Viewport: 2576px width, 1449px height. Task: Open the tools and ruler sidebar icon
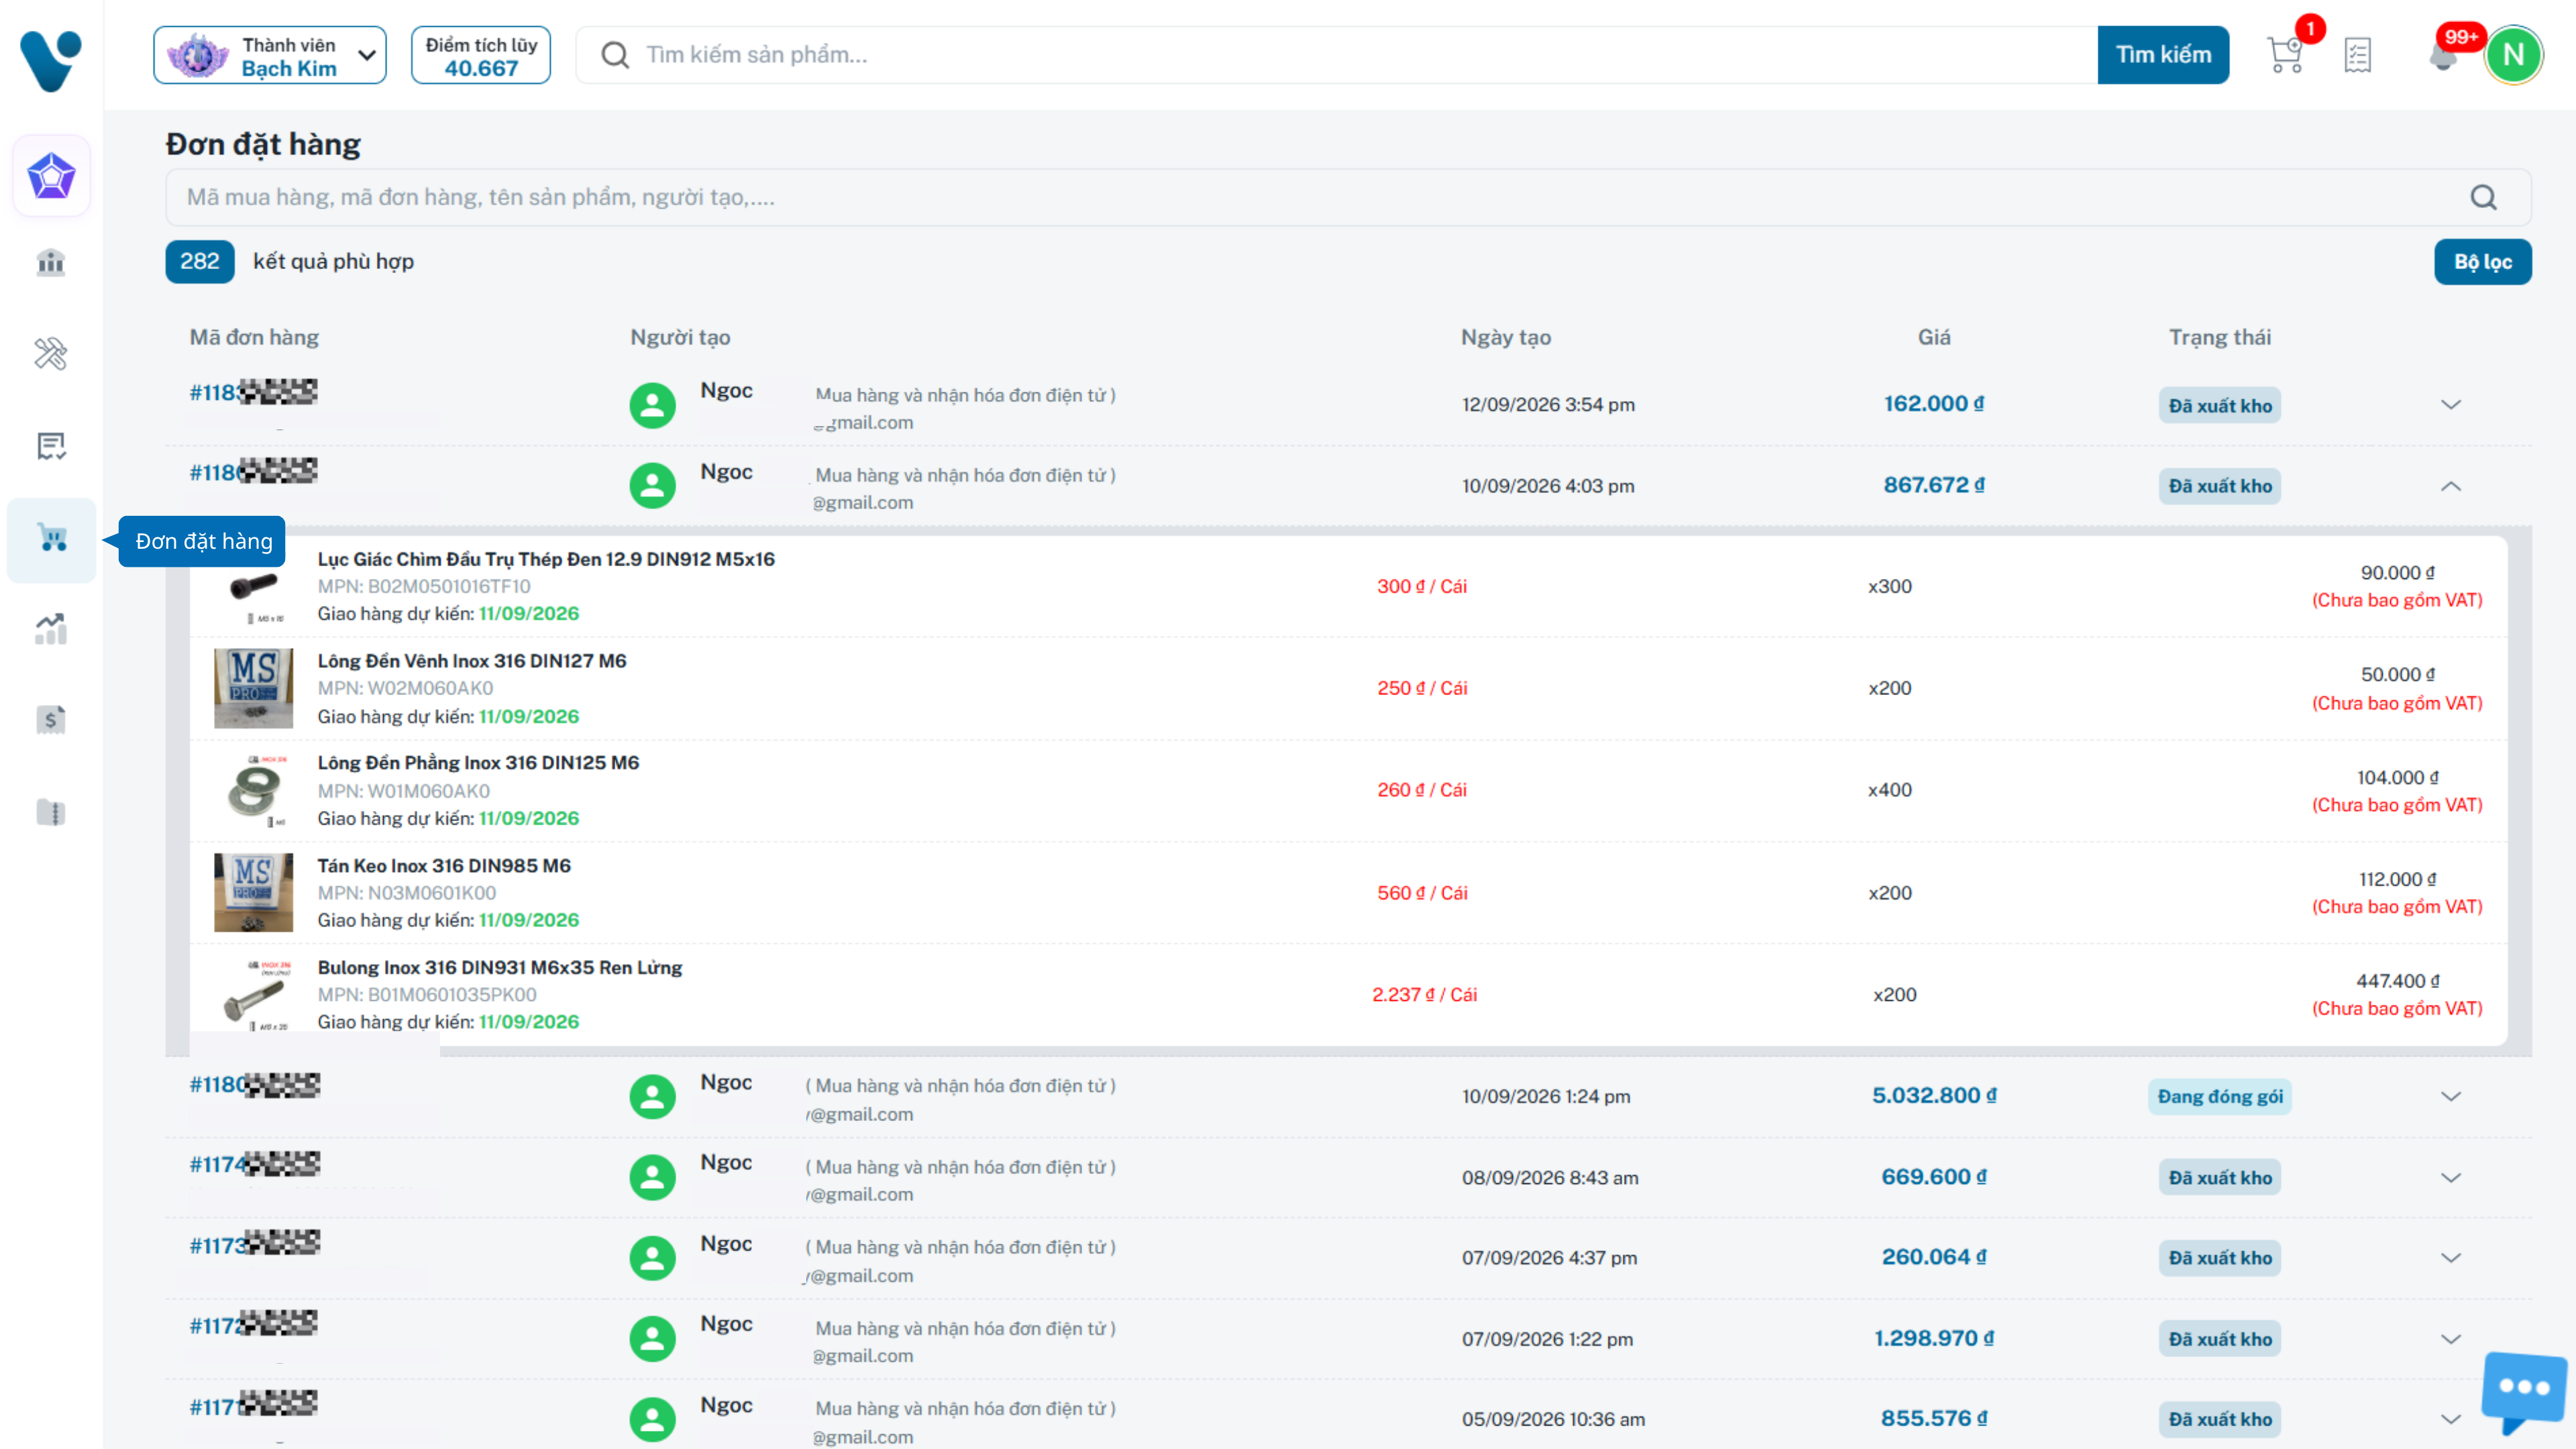coord(51,354)
